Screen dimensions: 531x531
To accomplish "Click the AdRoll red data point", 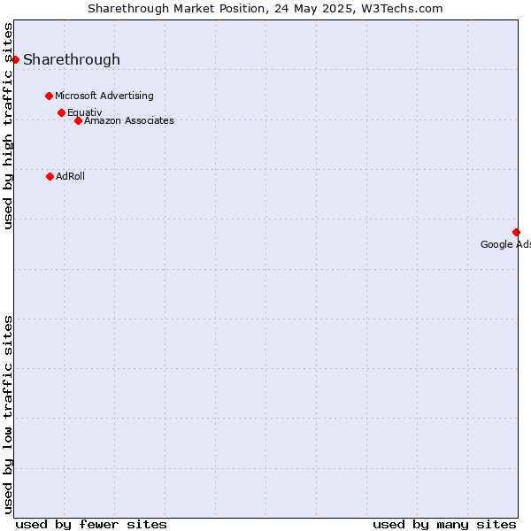I will (x=50, y=176).
